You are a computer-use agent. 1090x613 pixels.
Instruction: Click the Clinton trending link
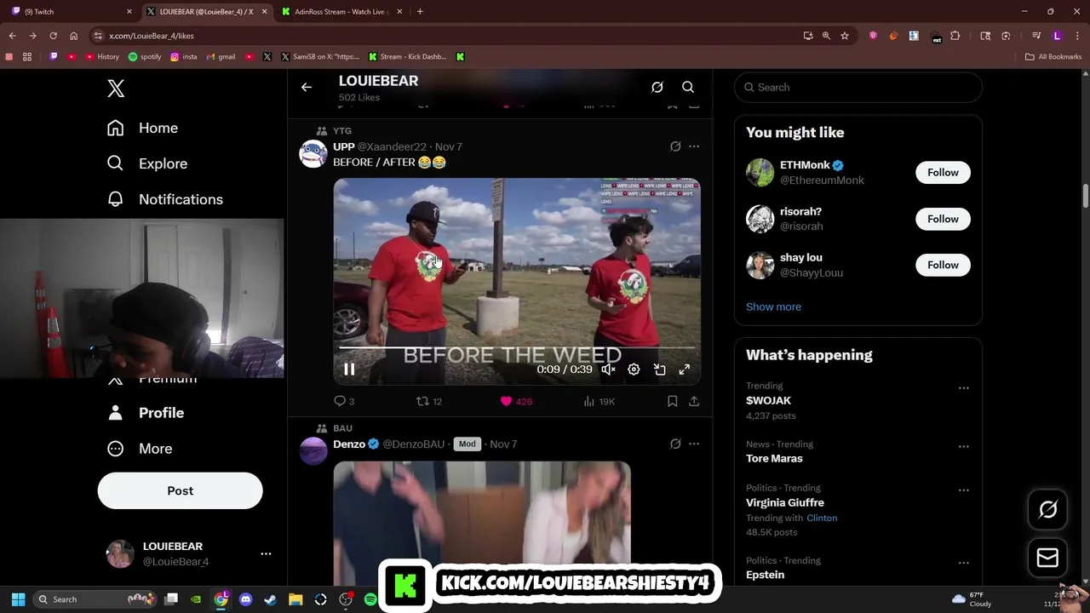pyautogui.click(x=822, y=518)
